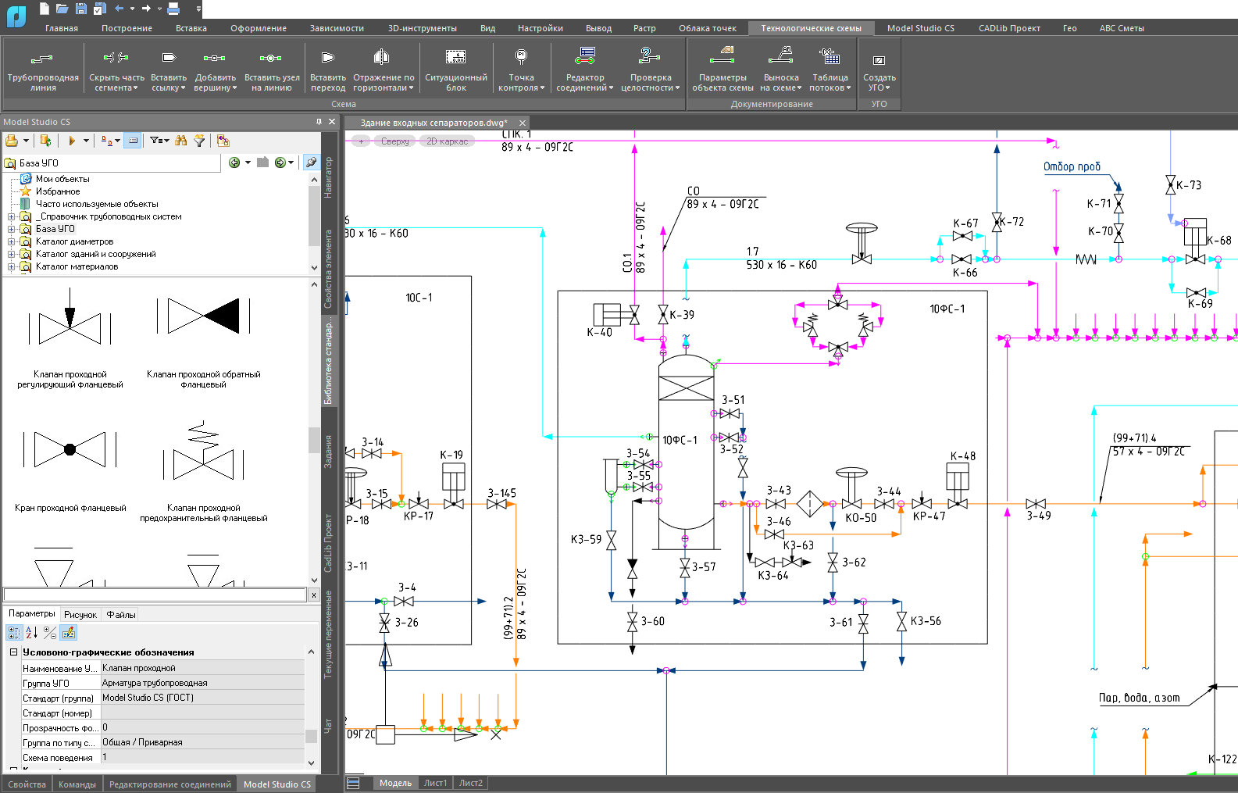Click the green forward navigation arrow
The height and width of the screenshot is (793, 1238).
pos(280,163)
